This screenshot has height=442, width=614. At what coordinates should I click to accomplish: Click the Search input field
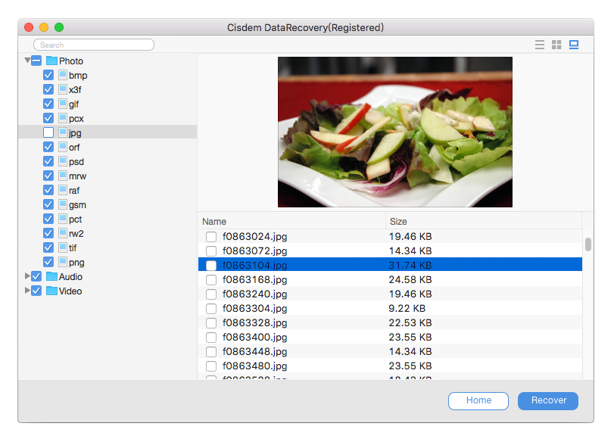coord(94,45)
